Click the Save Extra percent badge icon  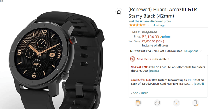[132, 59]
